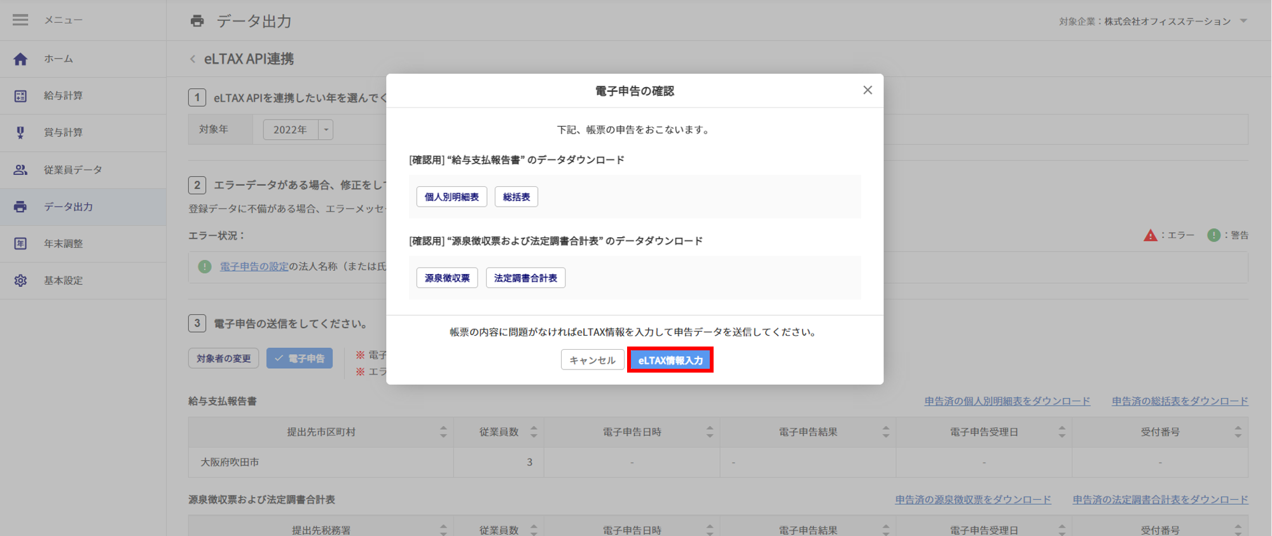Cancel the 電子申告の確認 dialog

pos(592,360)
